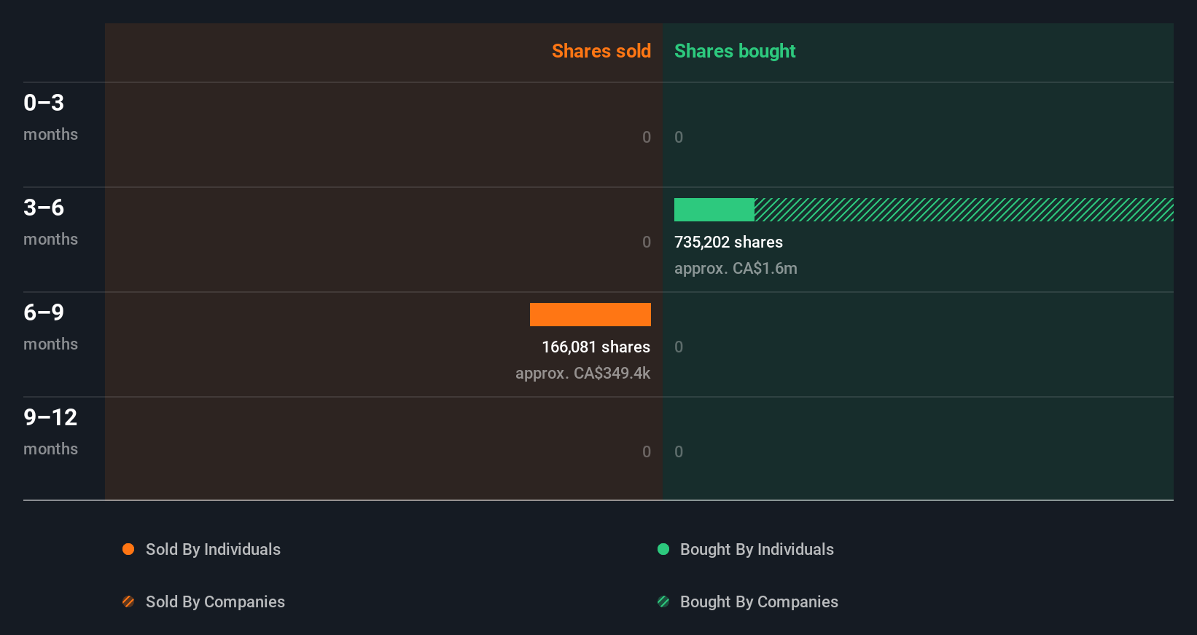Select the 0–3 months row label

(50, 117)
